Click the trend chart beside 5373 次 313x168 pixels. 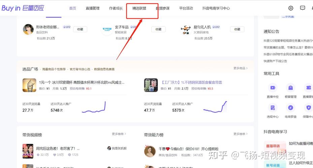pyautogui.click(x=215, y=107)
